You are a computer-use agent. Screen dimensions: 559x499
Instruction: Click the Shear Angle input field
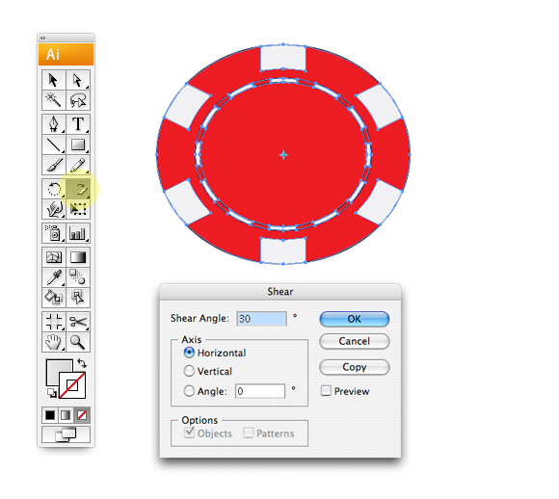pos(261,319)
